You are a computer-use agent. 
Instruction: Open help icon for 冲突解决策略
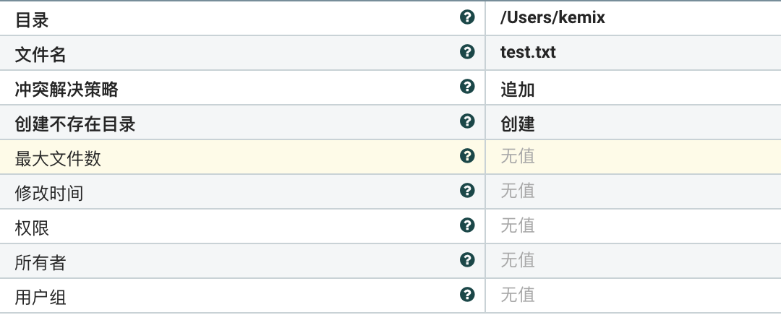click(467, 87)
